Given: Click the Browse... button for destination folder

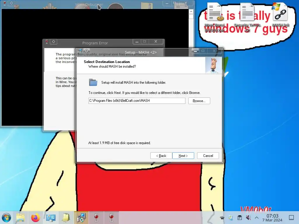Looking at the screenshot, I should click(199, 101).
